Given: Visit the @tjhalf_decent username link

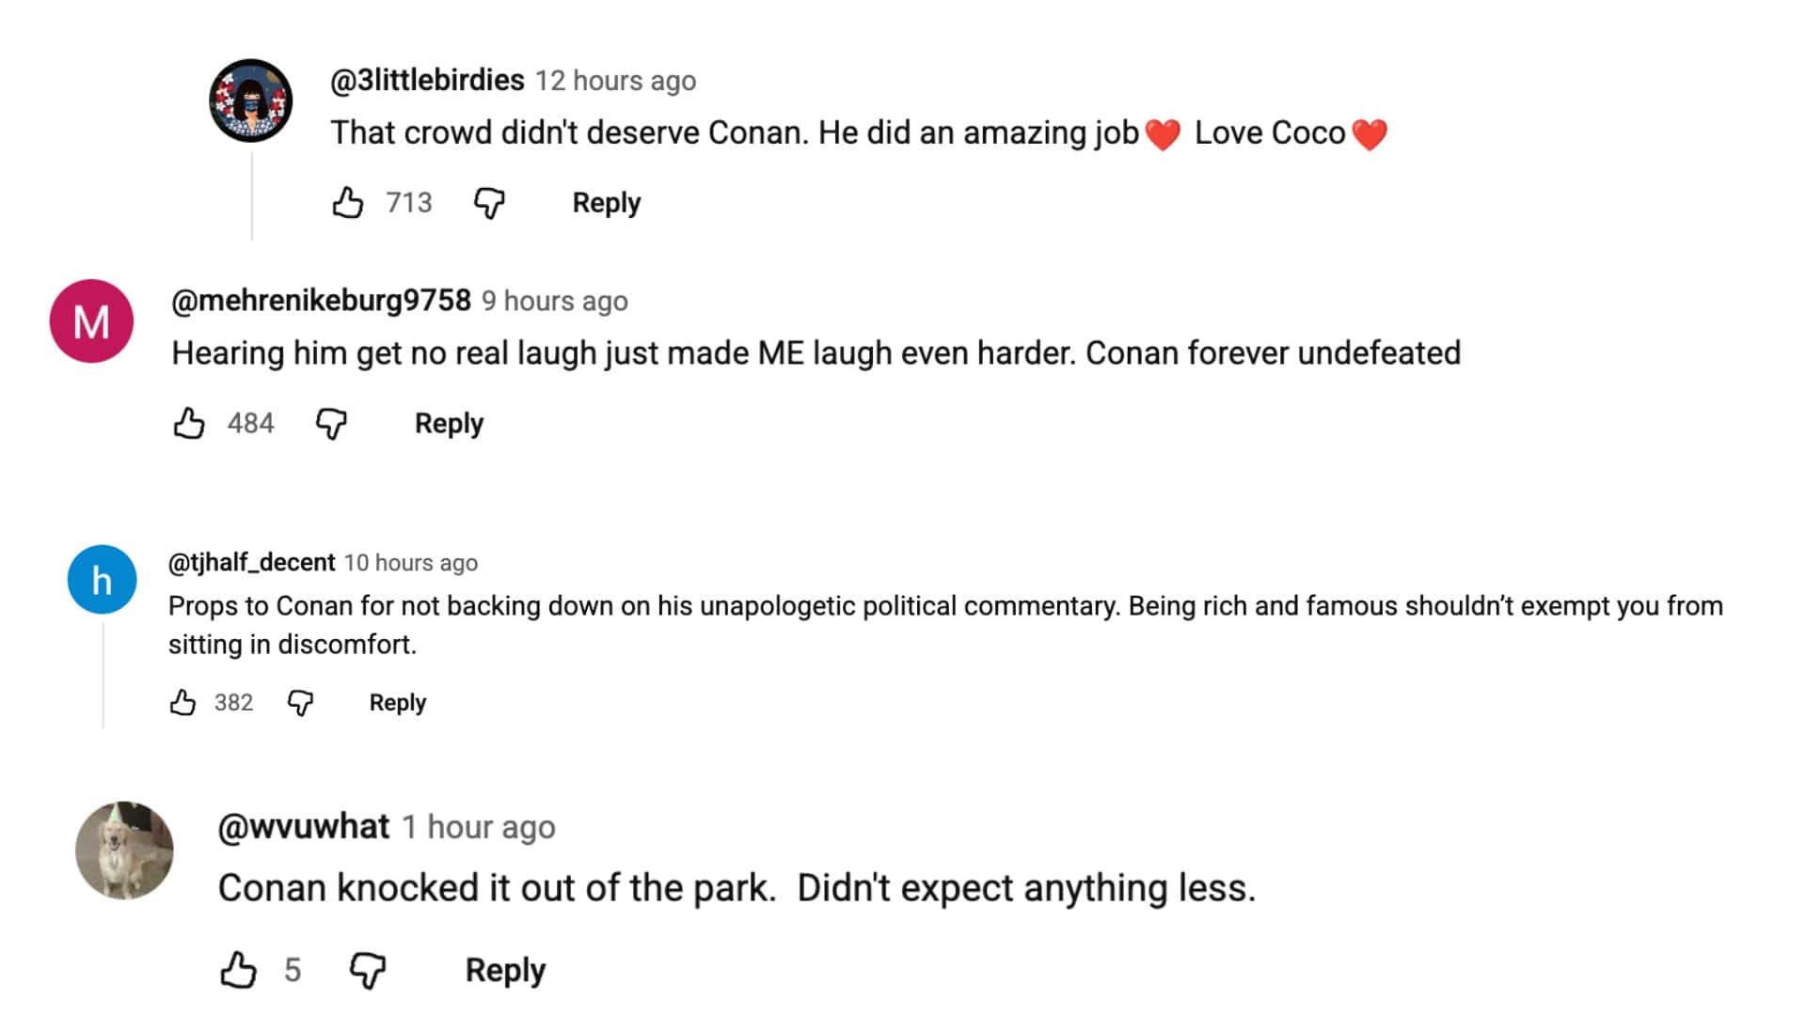Looking at the screenshot, I should pyautogui.click(x=251, y=562).
